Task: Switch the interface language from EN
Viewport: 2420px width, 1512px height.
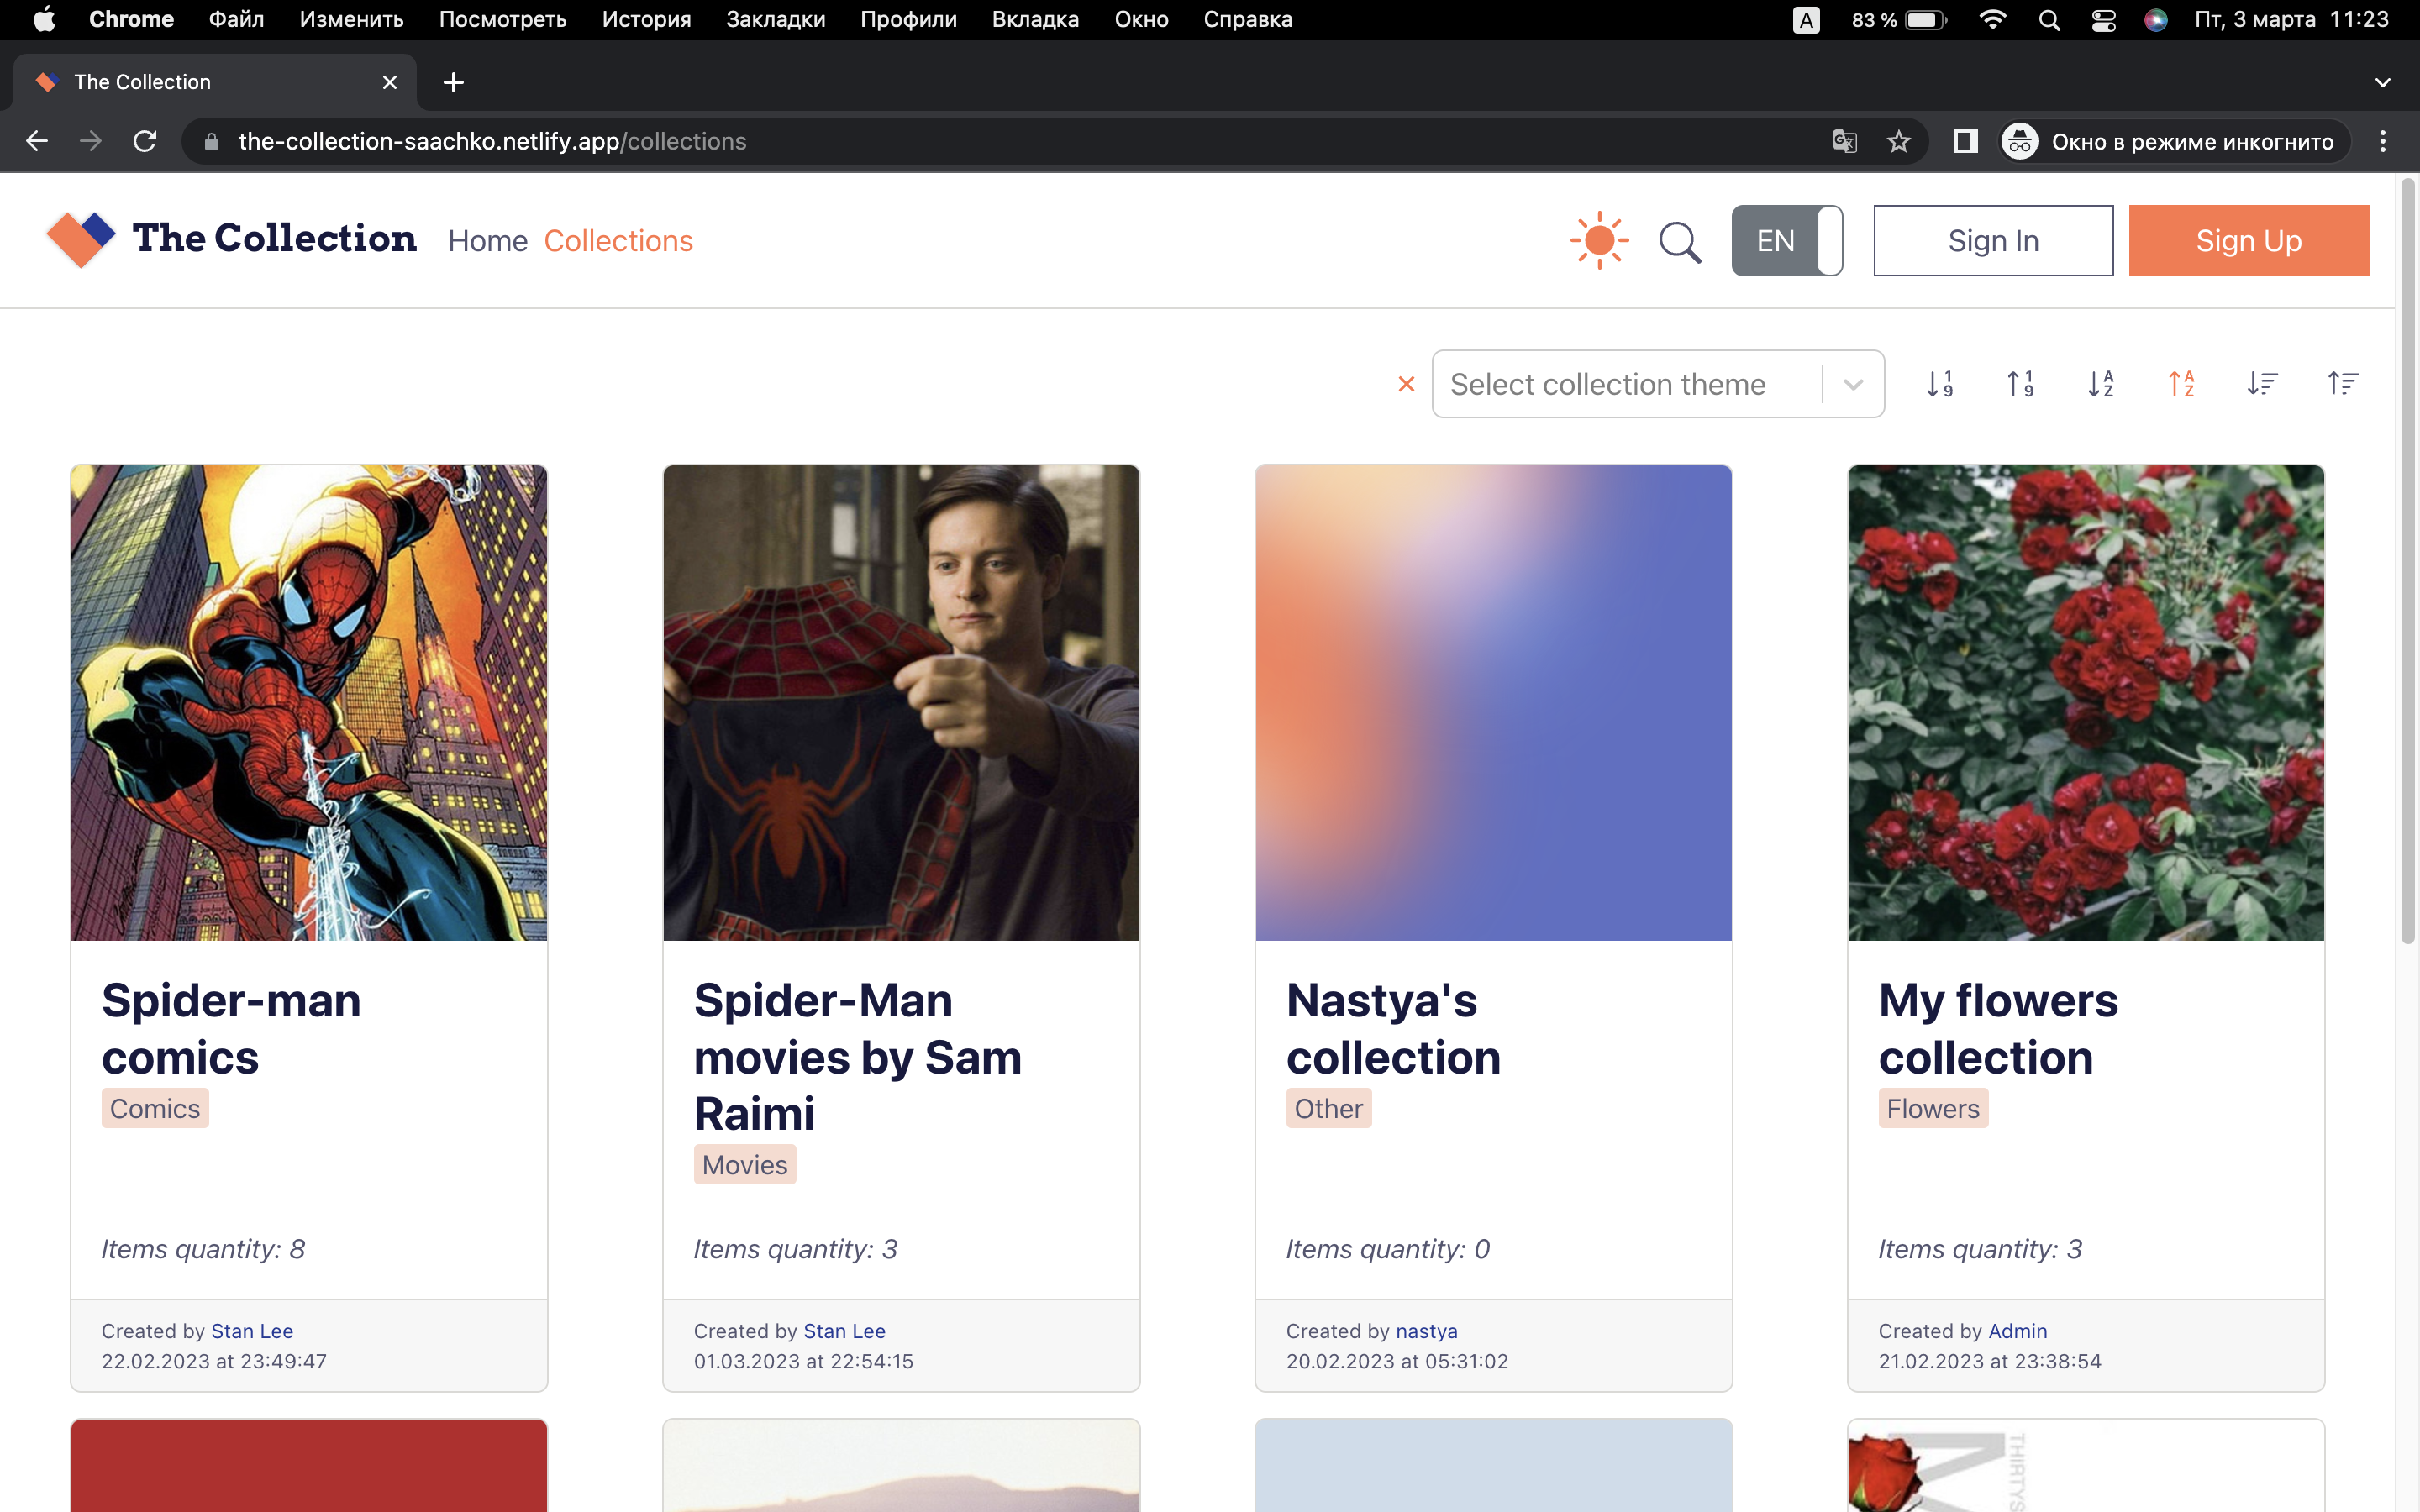Action: (1787, 240)
